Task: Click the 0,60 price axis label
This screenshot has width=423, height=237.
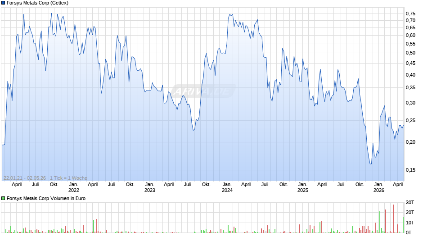Action: click(410, 36)
